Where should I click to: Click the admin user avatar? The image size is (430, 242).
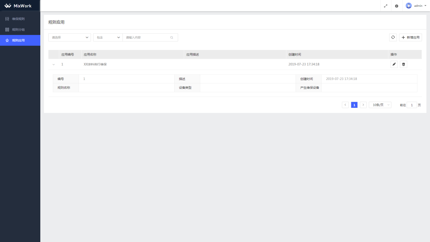[409, 6]
